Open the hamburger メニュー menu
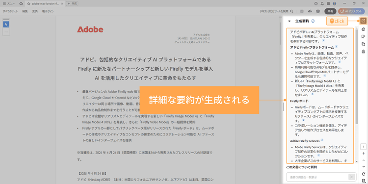The width and height of the screenshot is (368, 184). point(9,4)
